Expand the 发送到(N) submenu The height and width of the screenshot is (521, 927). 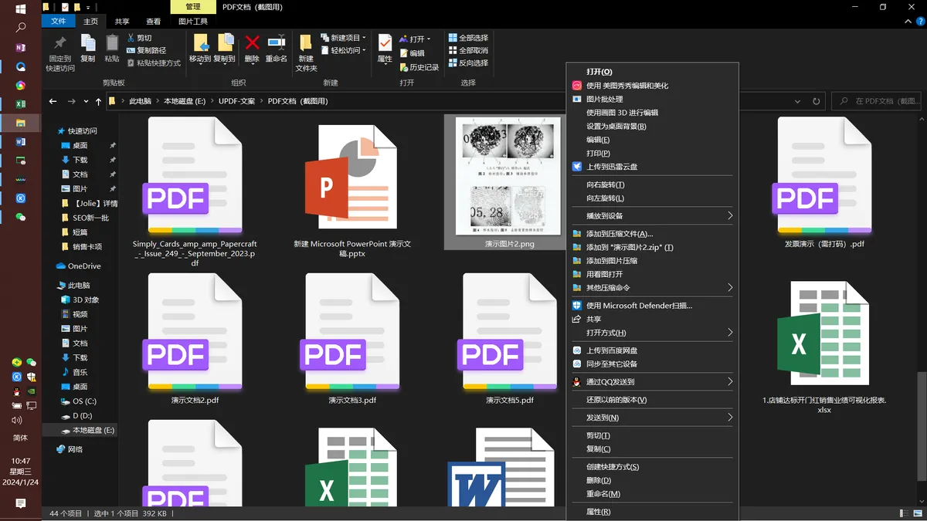tap(653, 418)
